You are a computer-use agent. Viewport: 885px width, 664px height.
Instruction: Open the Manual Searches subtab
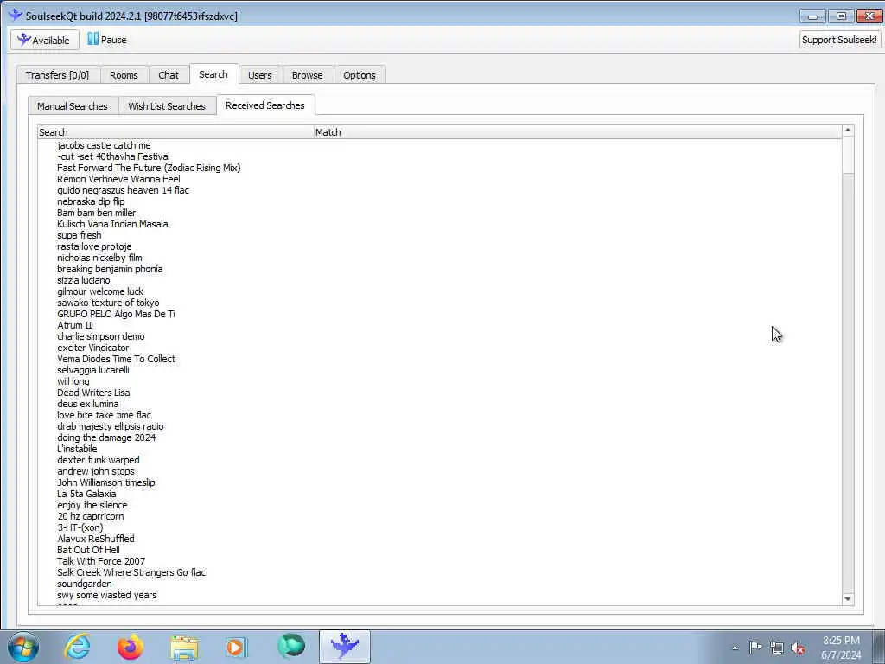[x=73, y=106]
